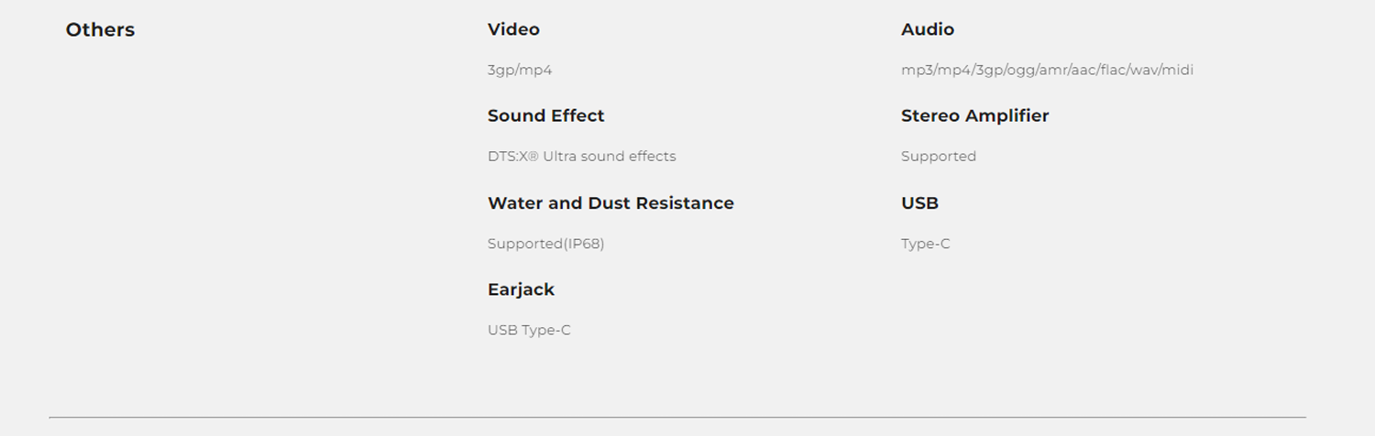This screenshot has height=436, width=1375.
Task: Select the Earjack heading
Action: point(521,289)
